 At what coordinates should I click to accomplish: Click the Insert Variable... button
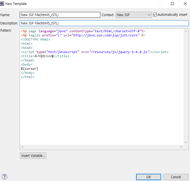[x=33, y=155]
